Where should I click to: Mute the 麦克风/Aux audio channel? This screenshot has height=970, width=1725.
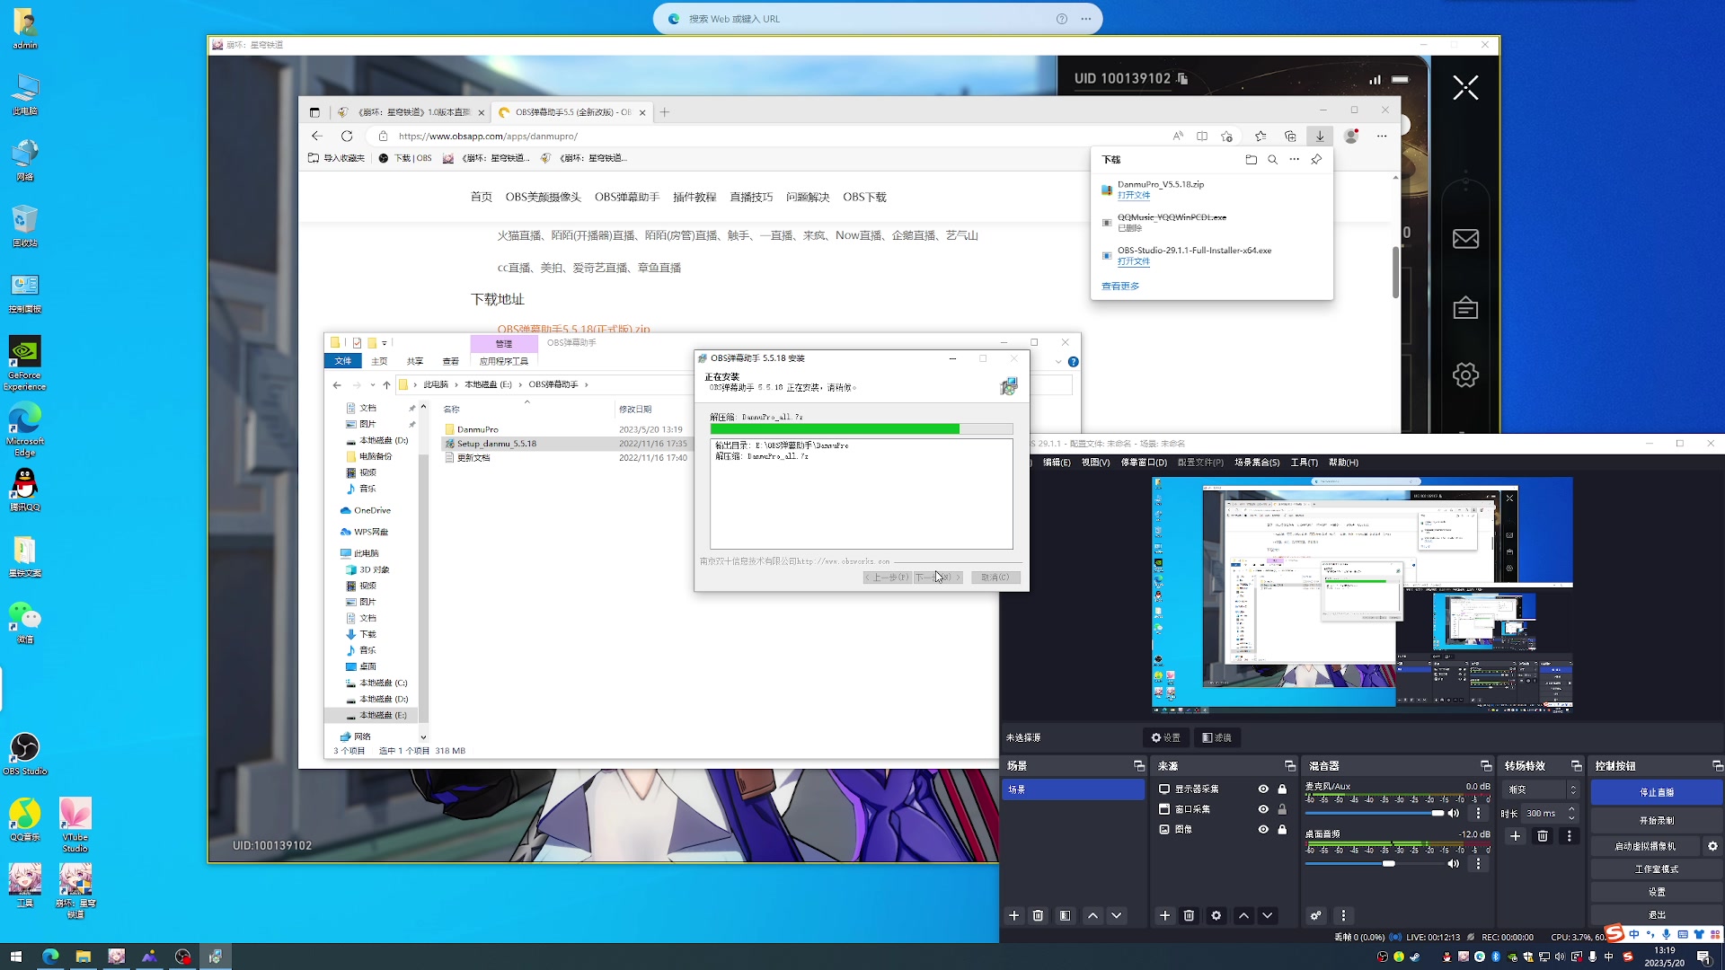coord(1454,813)
